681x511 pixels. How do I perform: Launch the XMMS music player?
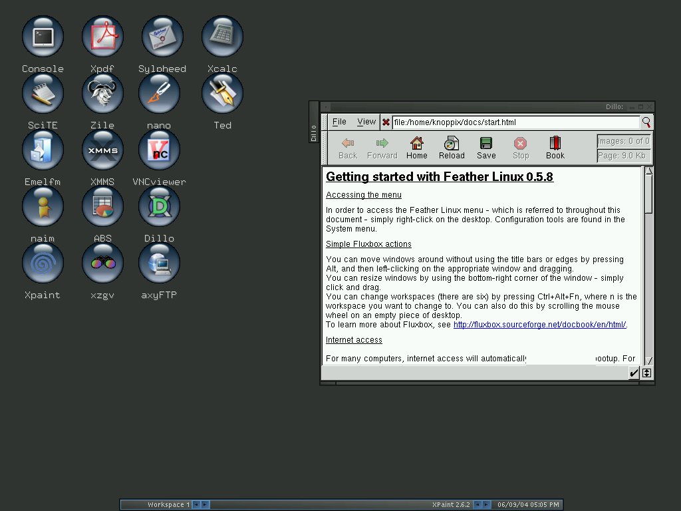102,149
